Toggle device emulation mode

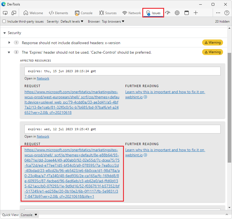[x=14, y=13]
